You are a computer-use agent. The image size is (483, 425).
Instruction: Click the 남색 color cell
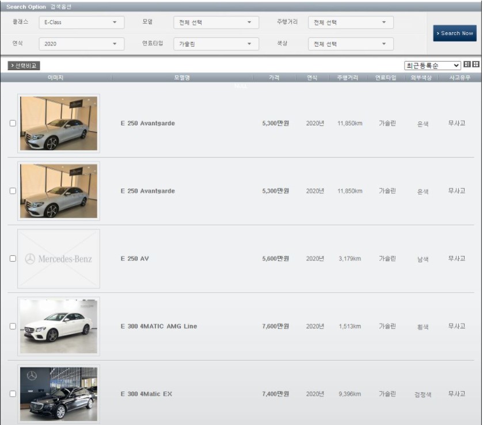tap(423, 259)
